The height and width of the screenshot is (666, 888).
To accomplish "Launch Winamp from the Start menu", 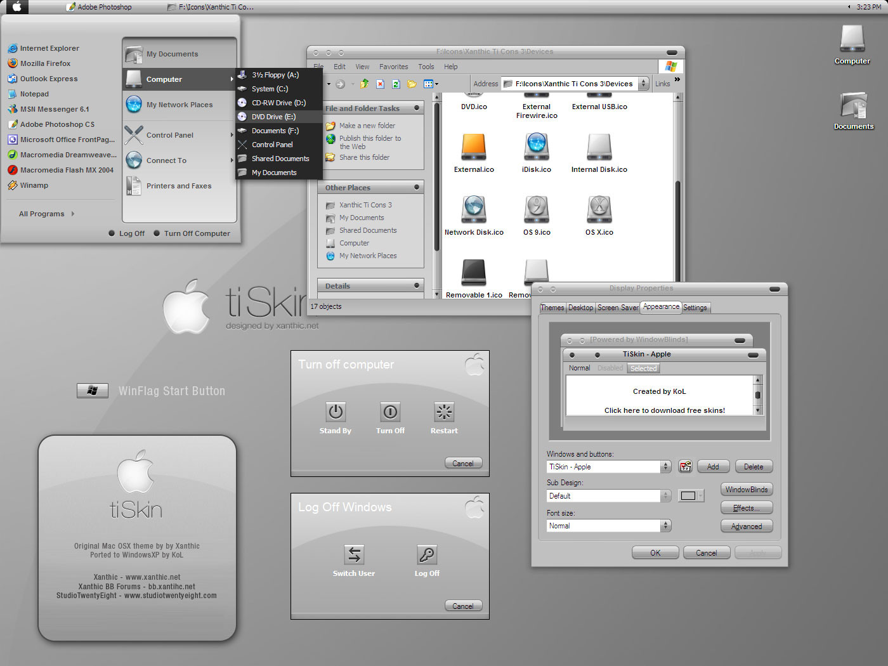I will point(28,185).
